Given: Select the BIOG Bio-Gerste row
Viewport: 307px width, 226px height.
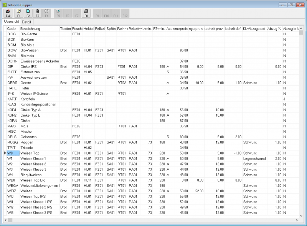Looking at the screenshot, I should click(151, 34).
